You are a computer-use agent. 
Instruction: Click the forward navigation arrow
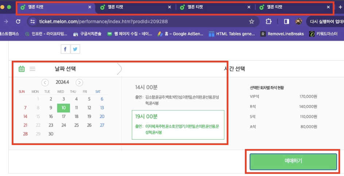pyautogui.click(x=6, y=21)
